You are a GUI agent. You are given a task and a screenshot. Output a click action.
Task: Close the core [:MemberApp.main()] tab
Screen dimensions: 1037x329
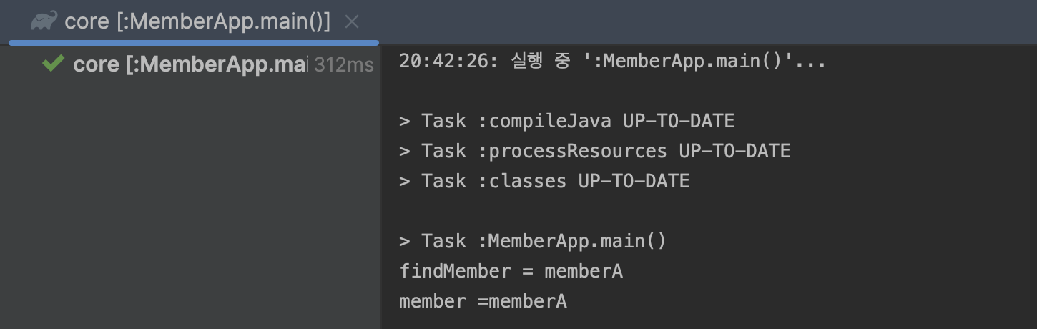click(352, 22)
